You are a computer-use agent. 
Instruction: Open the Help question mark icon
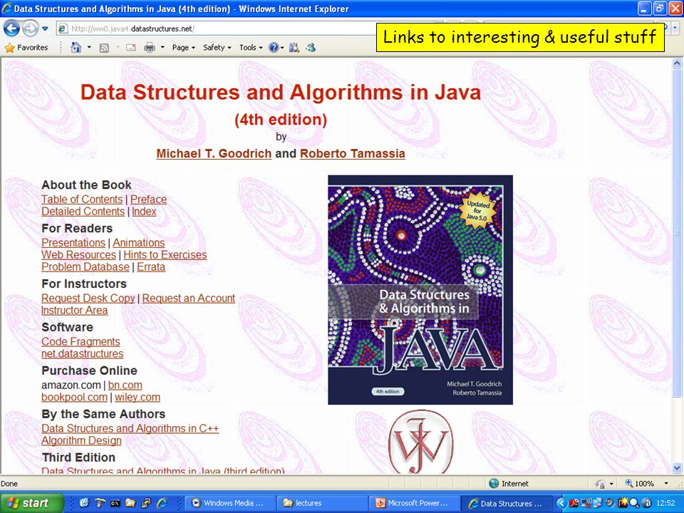(x=274, y=48)
